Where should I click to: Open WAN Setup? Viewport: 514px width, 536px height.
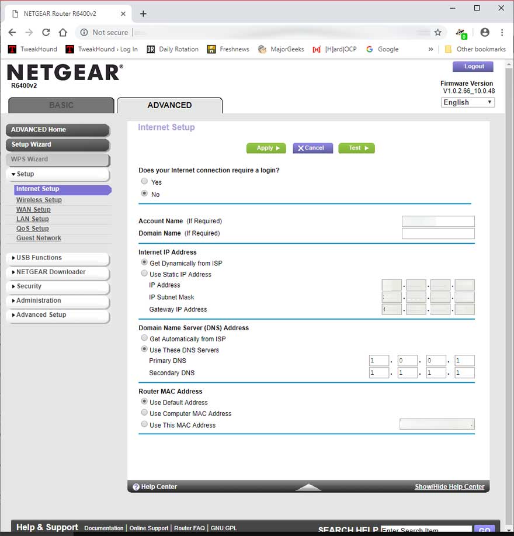33,209
